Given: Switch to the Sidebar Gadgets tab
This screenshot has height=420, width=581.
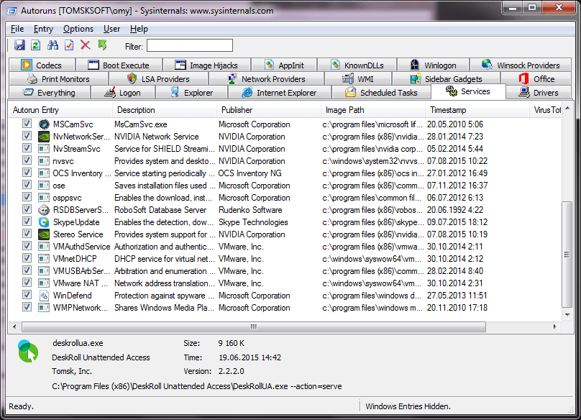Looking at the screenshot, I should (446, 79).
